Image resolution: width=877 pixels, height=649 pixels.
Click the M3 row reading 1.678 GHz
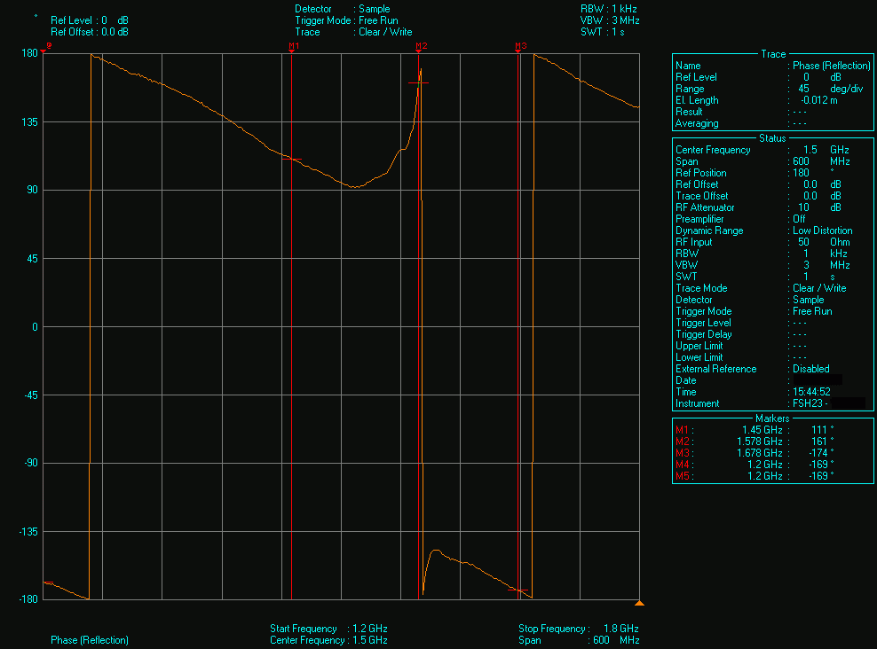[x=755, y=453]
